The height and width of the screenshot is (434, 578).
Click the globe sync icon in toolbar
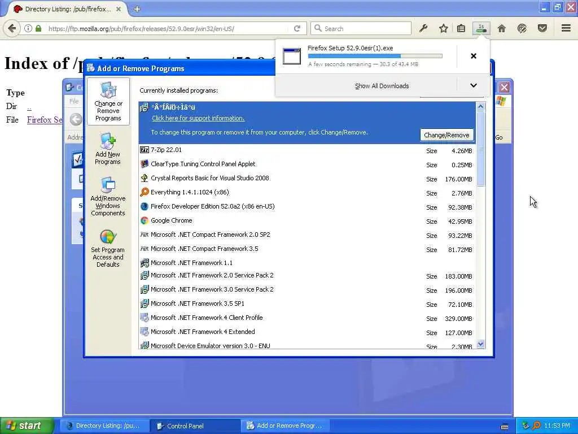coord(522,28)
